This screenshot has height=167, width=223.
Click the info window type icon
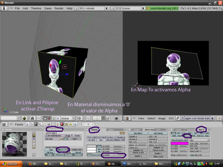point(5,8)
